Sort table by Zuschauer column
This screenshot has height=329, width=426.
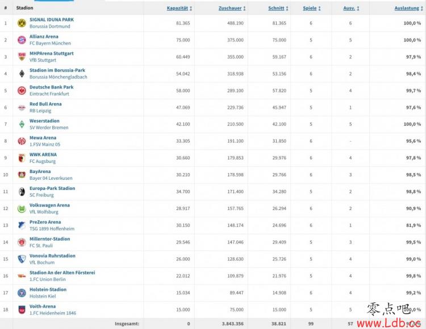(232, 8)
